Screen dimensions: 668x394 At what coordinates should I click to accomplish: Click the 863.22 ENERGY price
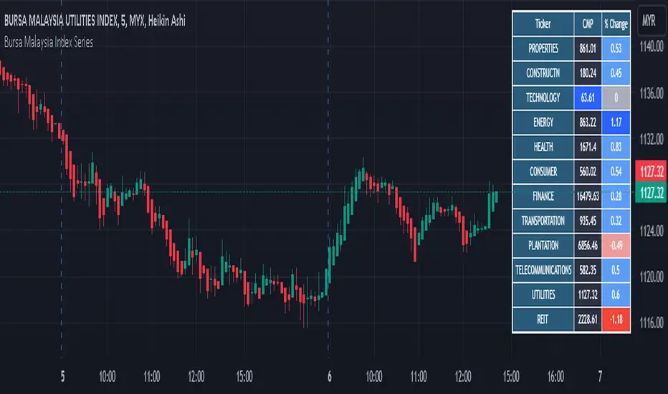(x=588, y=122)
